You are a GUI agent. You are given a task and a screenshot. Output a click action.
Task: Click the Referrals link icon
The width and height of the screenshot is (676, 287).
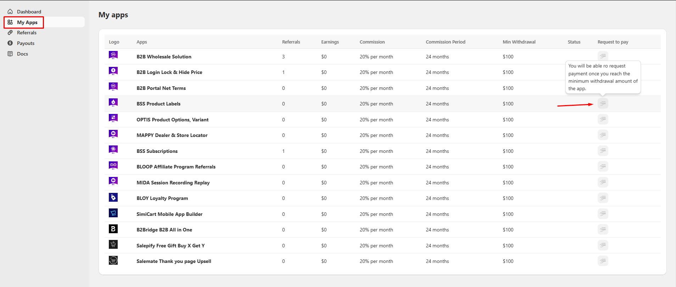[10, 33]
